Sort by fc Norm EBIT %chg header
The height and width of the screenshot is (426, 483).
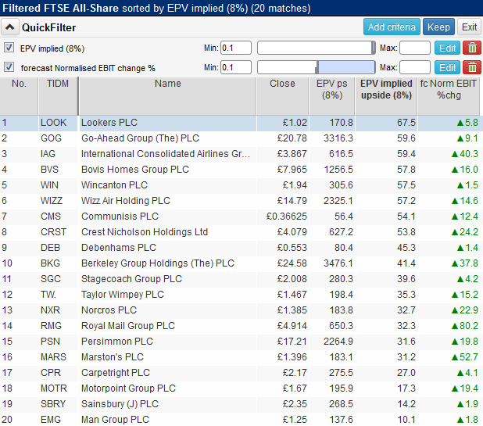[449, 96]
